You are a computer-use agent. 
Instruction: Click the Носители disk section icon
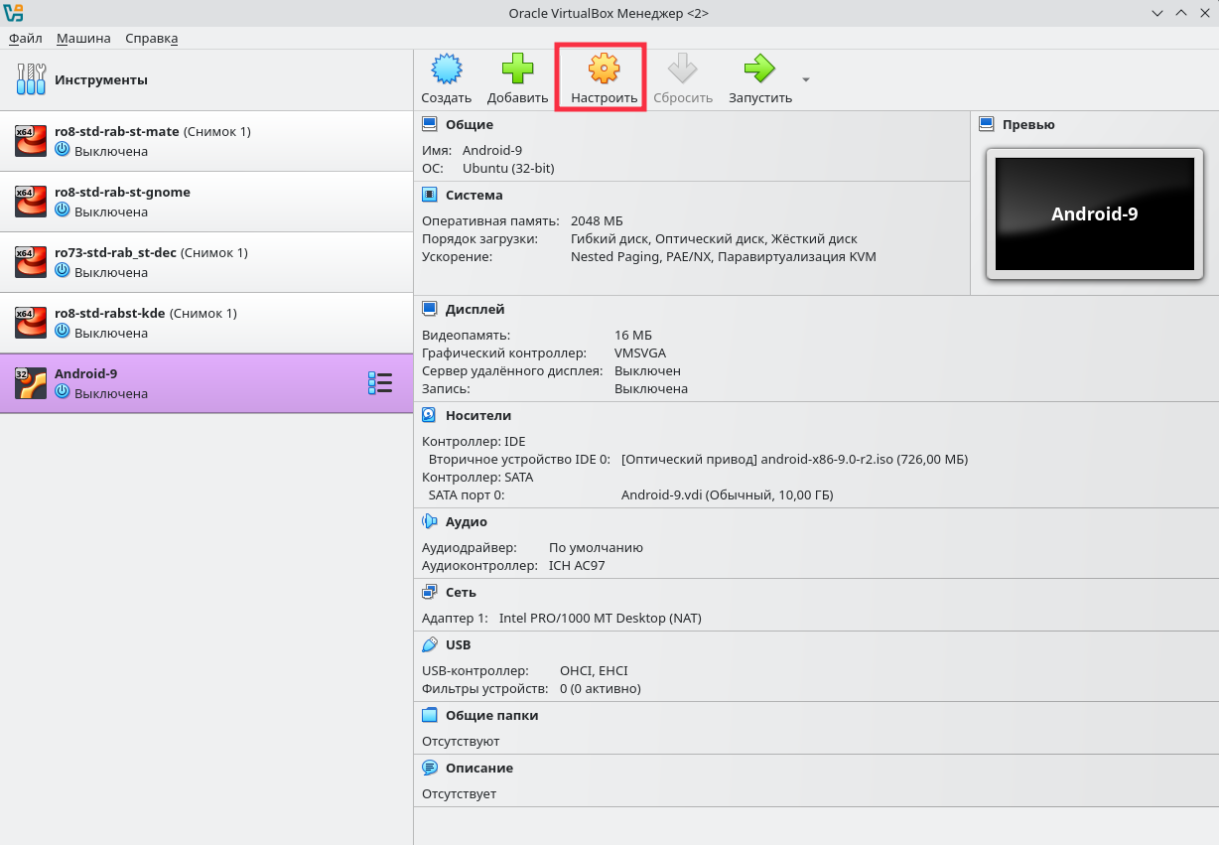point(430,415)
